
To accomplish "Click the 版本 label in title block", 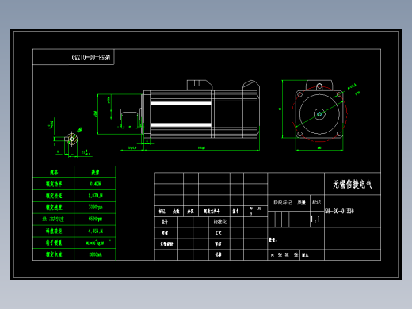I will [305, 255].
